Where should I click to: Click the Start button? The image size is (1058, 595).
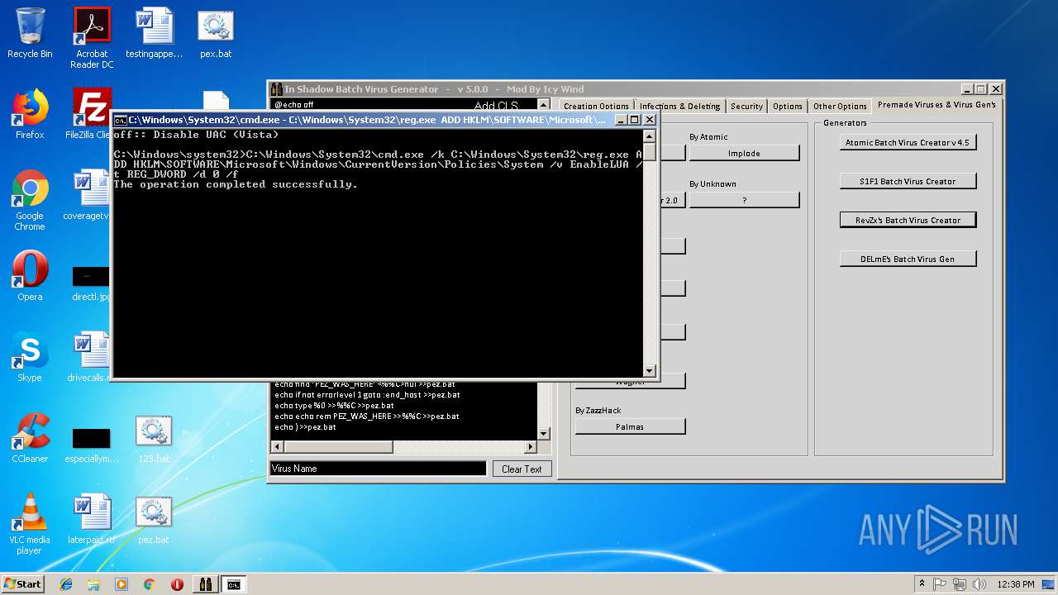click(22, 584)
